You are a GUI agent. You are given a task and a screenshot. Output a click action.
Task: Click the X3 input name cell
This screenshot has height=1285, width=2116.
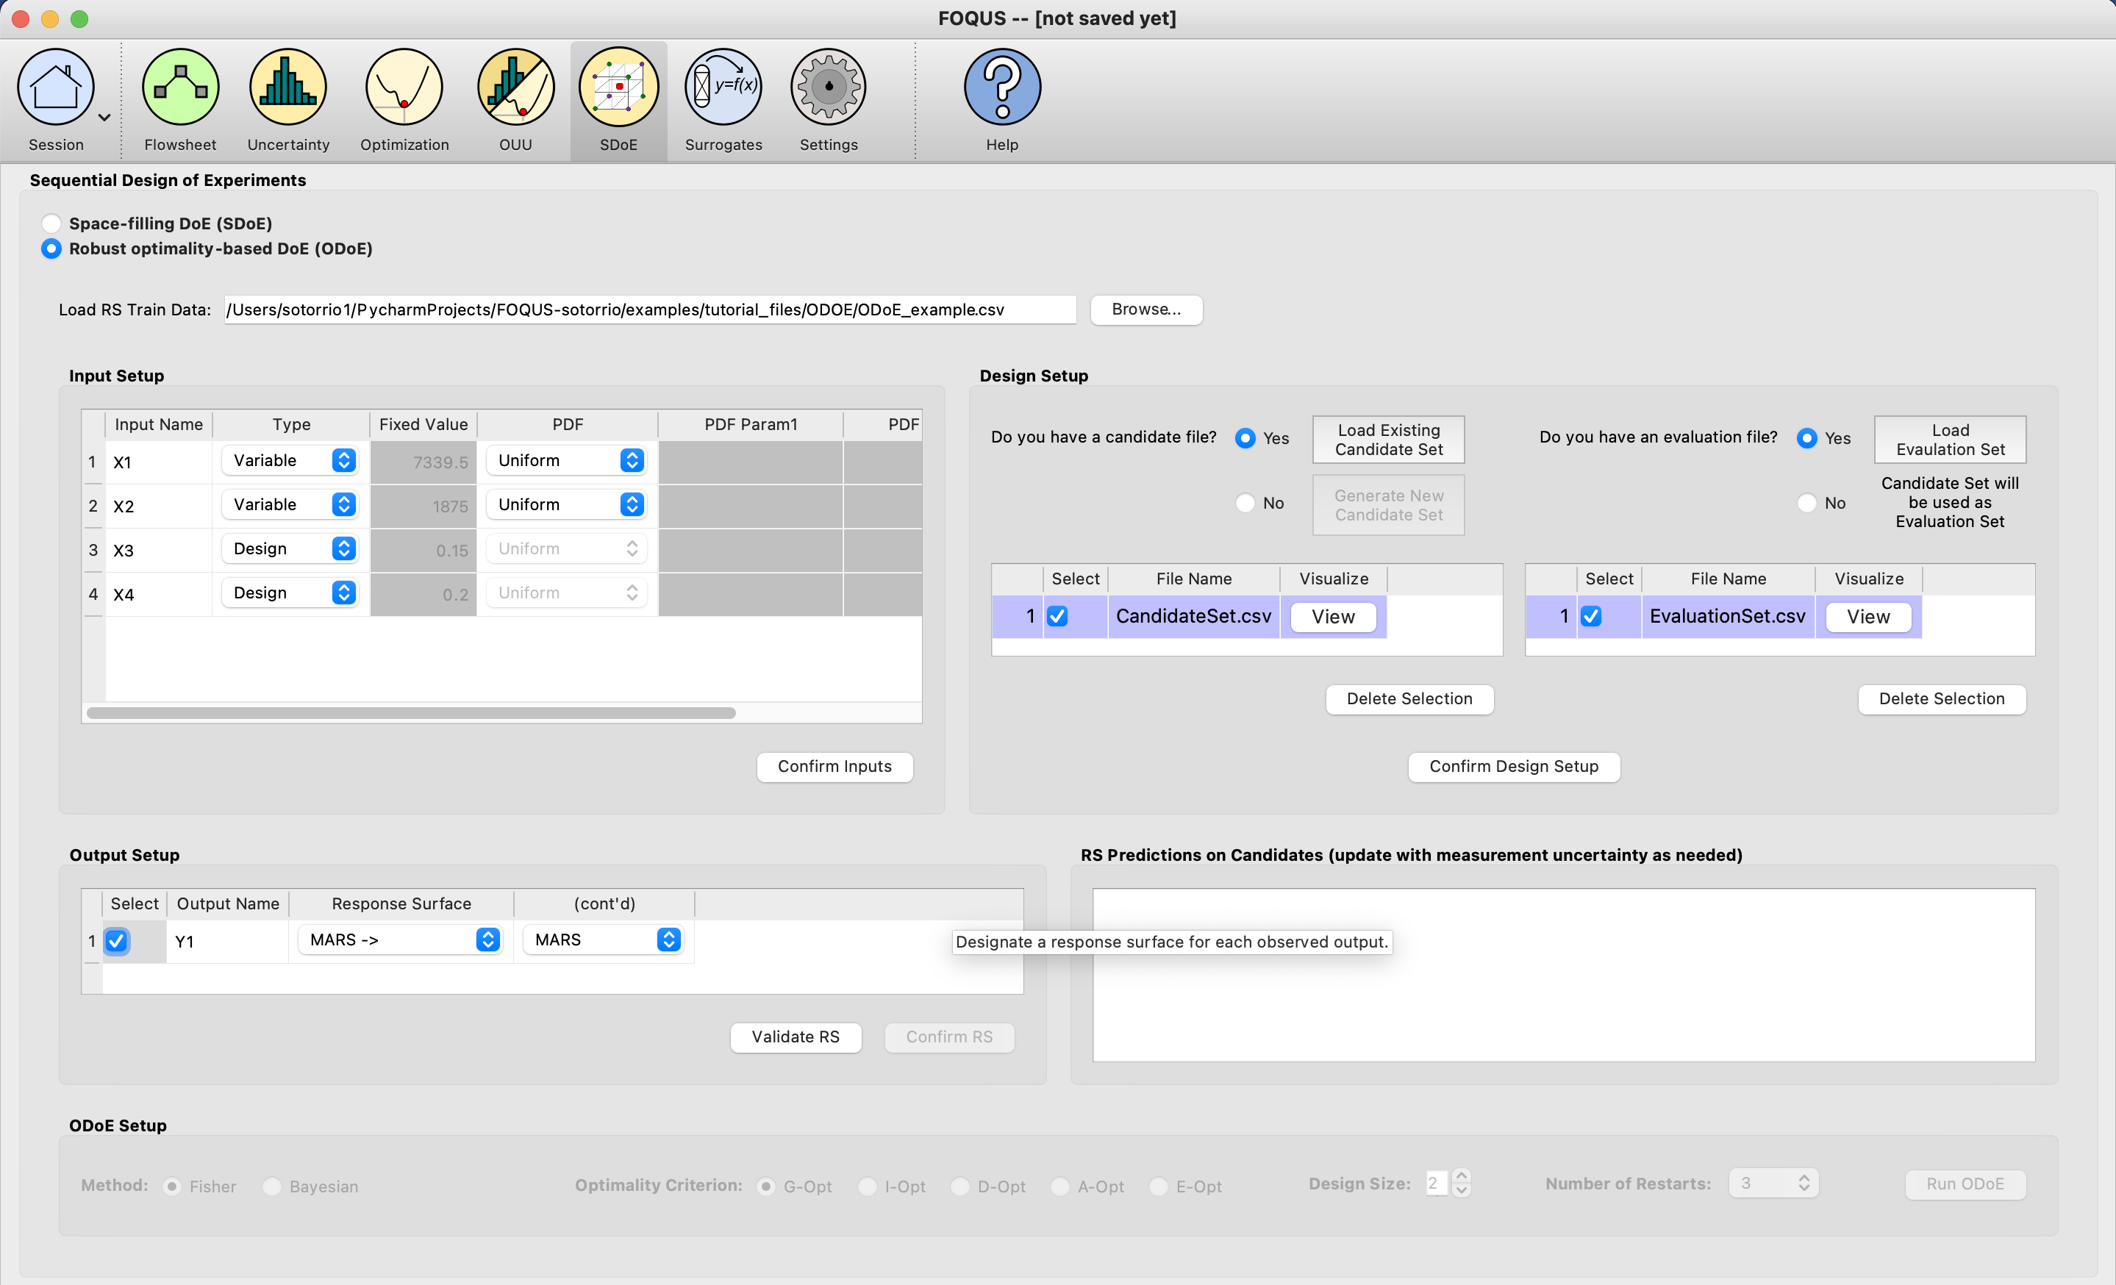pos(159,550)
